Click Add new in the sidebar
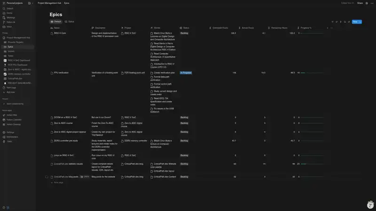The height and width of the screenshot is (211, 376). pos(10,92)
